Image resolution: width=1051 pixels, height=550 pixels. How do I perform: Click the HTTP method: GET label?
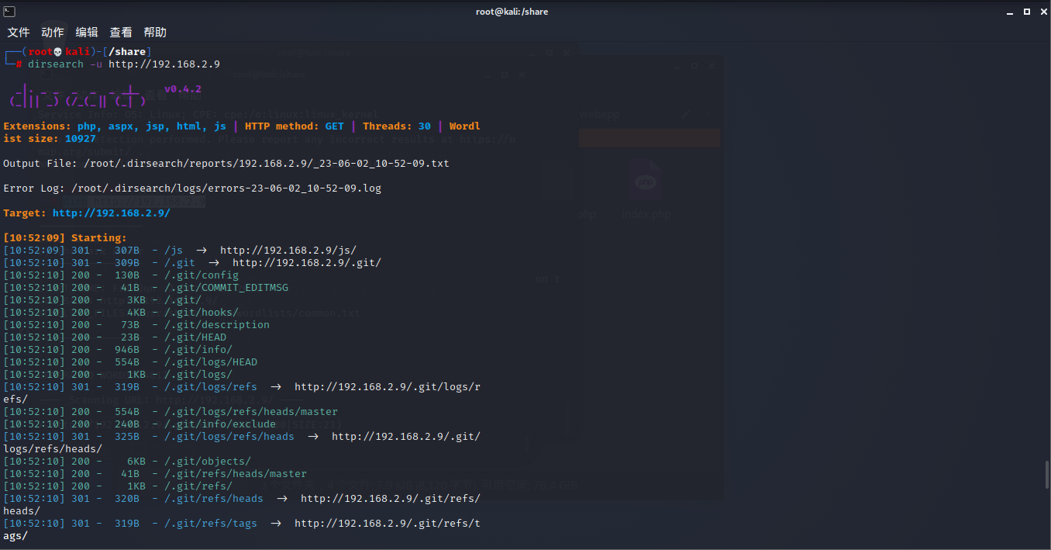click(x=295, y=126)
